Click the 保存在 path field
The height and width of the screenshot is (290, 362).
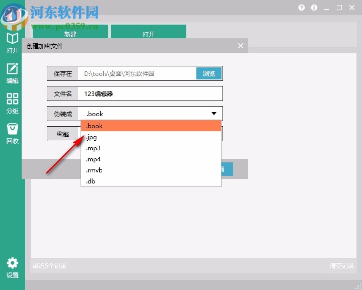coord(137,73)
